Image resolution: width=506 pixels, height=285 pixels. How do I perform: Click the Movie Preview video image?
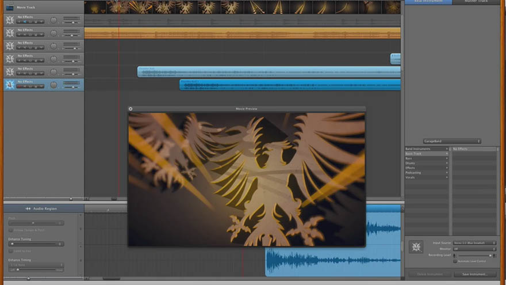(x=247, y=179)
